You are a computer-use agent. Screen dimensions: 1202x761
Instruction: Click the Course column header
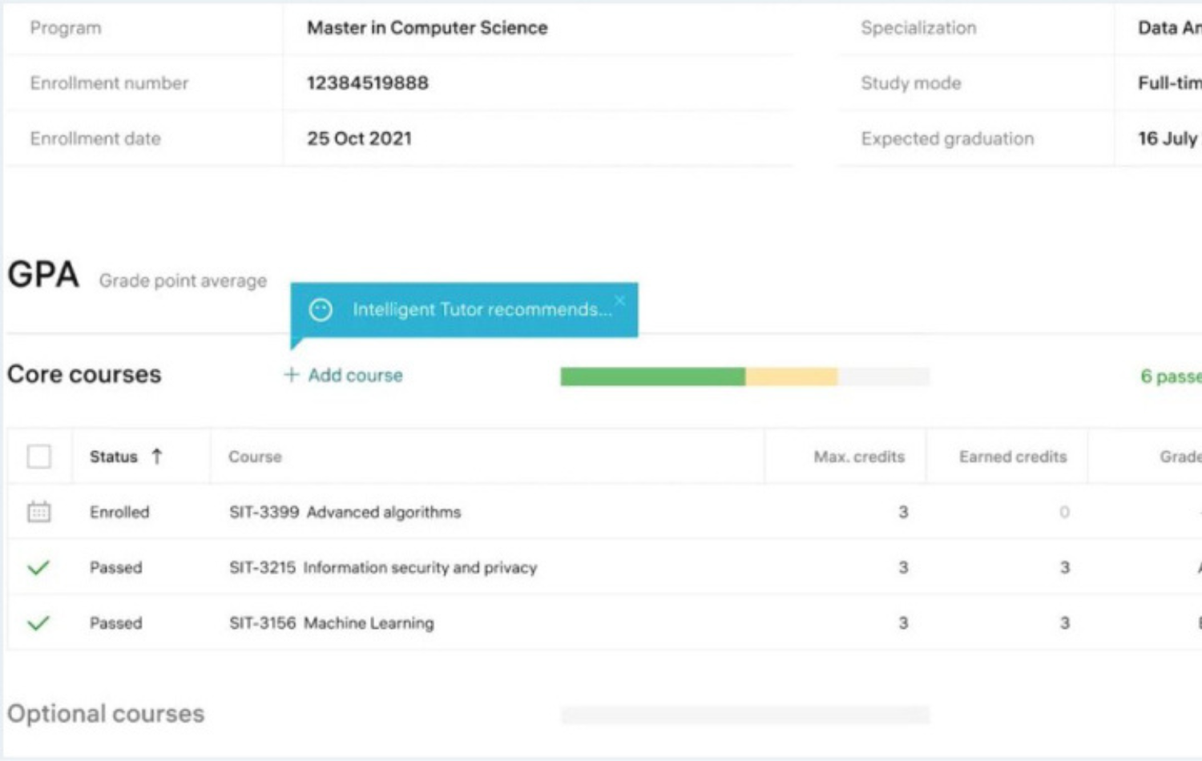click(255, 457)
